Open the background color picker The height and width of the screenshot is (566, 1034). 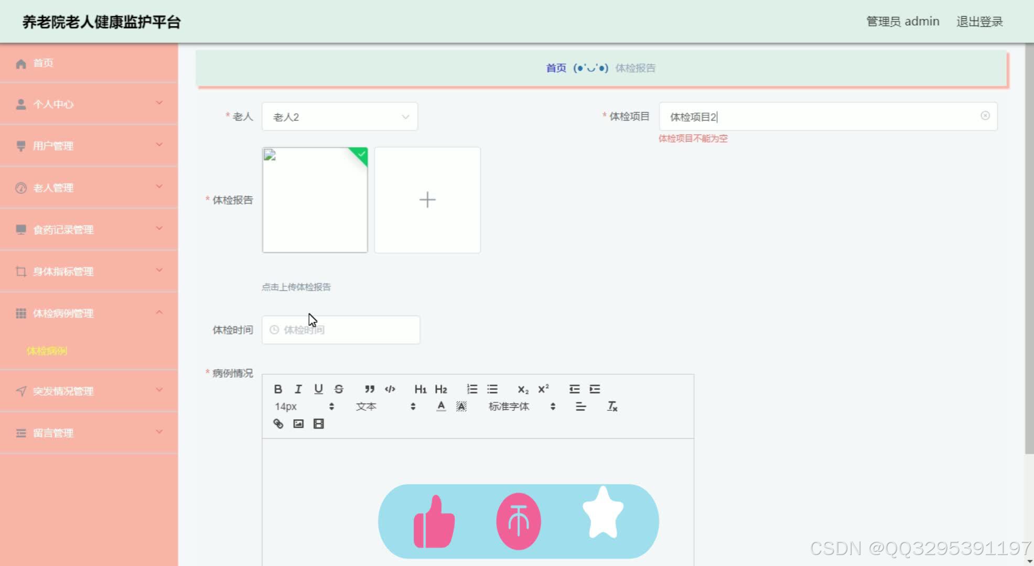461,406
